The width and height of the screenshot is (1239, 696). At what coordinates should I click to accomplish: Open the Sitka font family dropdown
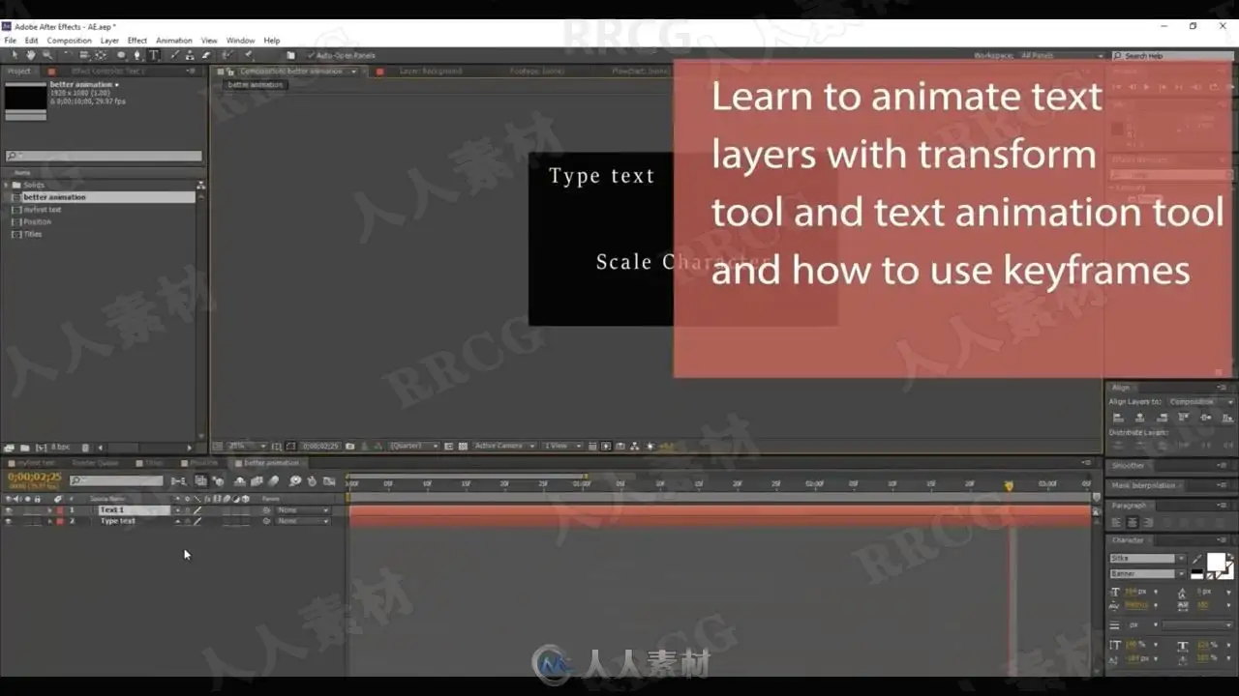pos(1147,559)
